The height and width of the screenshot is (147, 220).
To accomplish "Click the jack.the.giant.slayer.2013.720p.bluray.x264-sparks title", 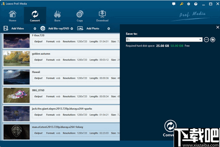I will pos(62,109).
